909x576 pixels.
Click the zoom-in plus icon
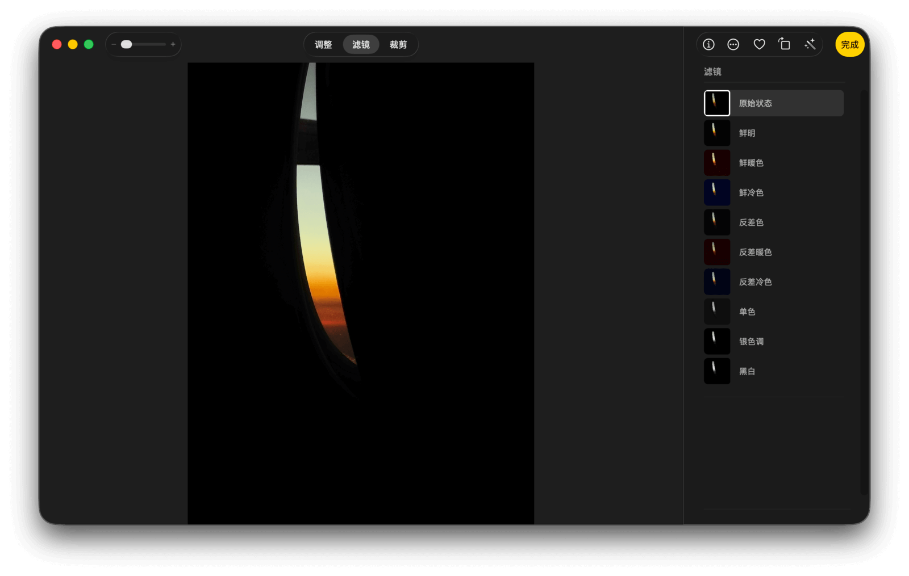point(173,44)
